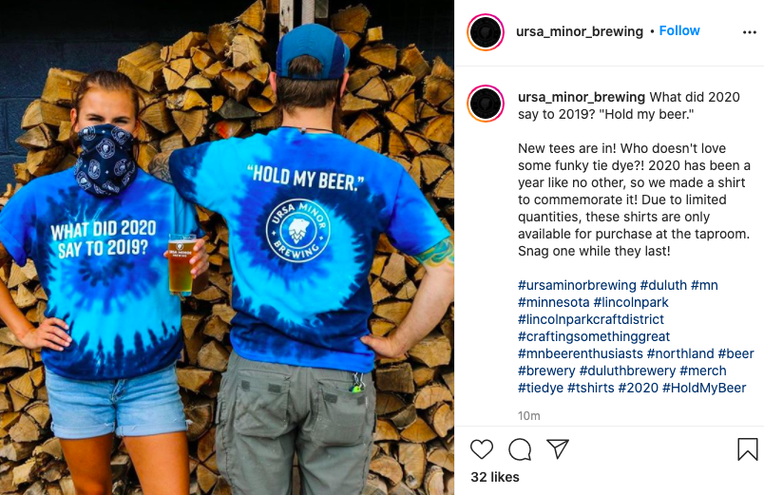Like the post with the heart icon
The width and height of the screenshot is (764, 495).
[x=482, y=449]
